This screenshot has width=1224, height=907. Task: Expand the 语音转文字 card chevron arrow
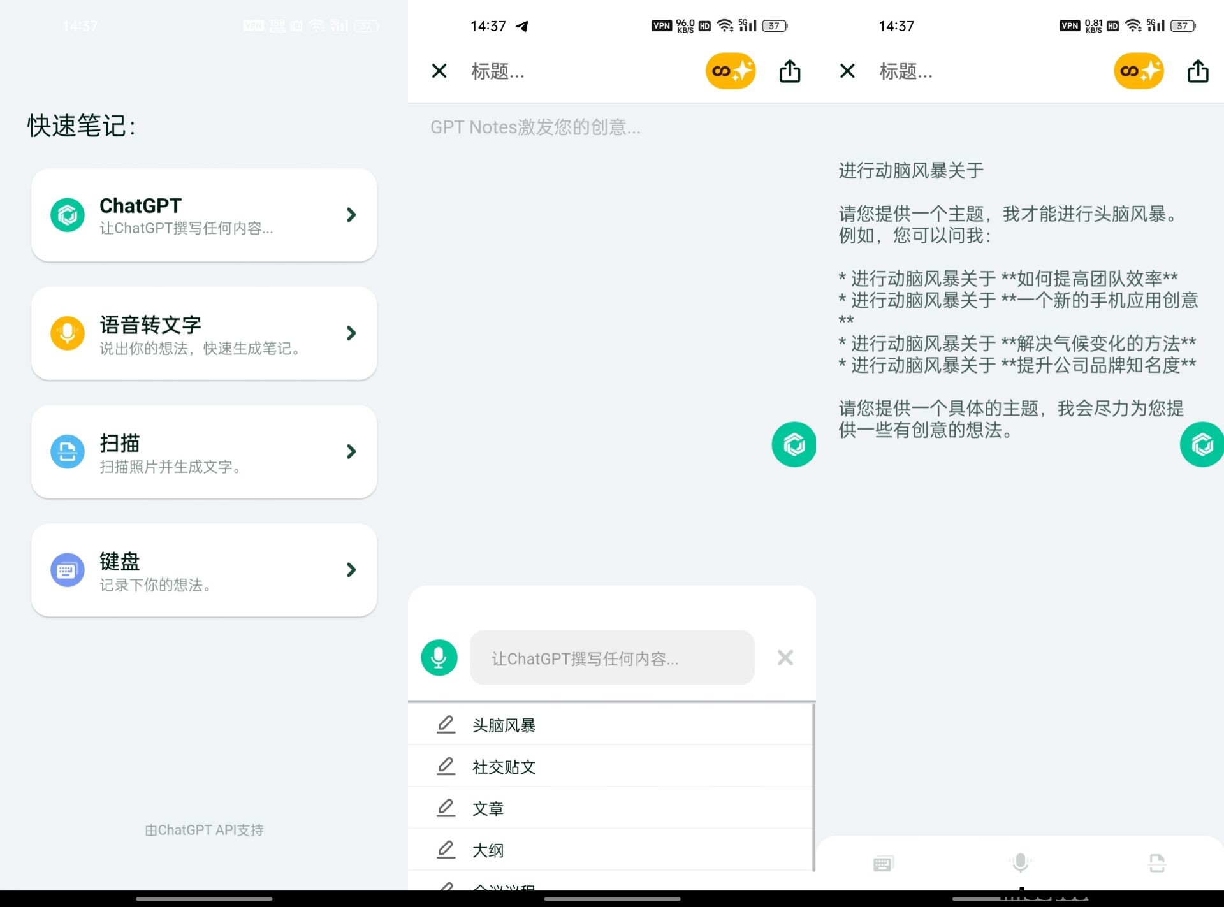[351, 333]
